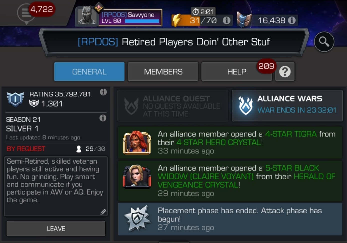Show the Season 21 info icon
This screenshot has height=243, width=347.
[x=103, y=118]
